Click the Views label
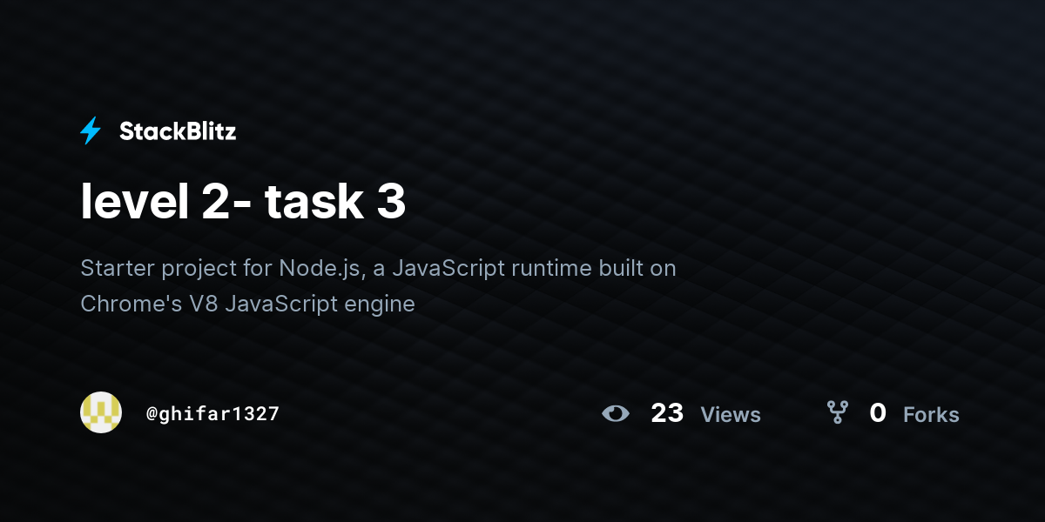 pos(731,415)
